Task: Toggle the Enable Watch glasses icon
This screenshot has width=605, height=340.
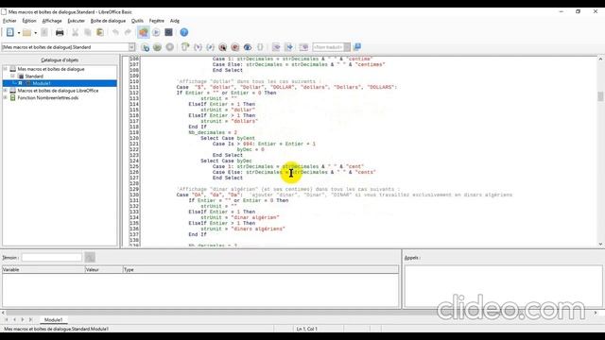Action: (x=248, y=47)
